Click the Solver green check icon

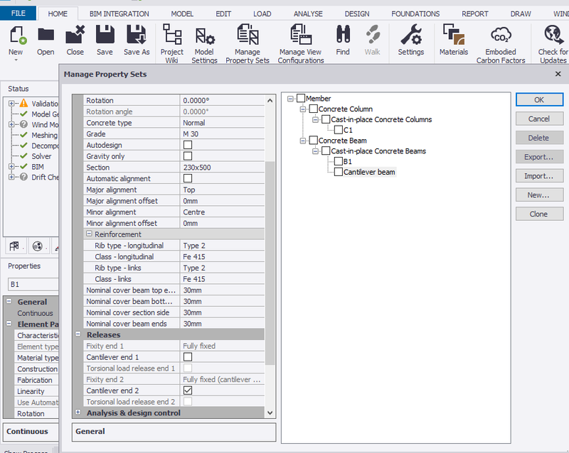click(x=24, y=155)
